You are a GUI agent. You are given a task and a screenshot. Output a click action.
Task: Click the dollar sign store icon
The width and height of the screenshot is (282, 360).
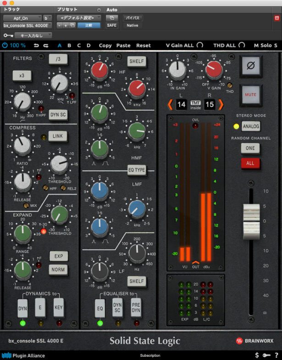click(257, 355)
